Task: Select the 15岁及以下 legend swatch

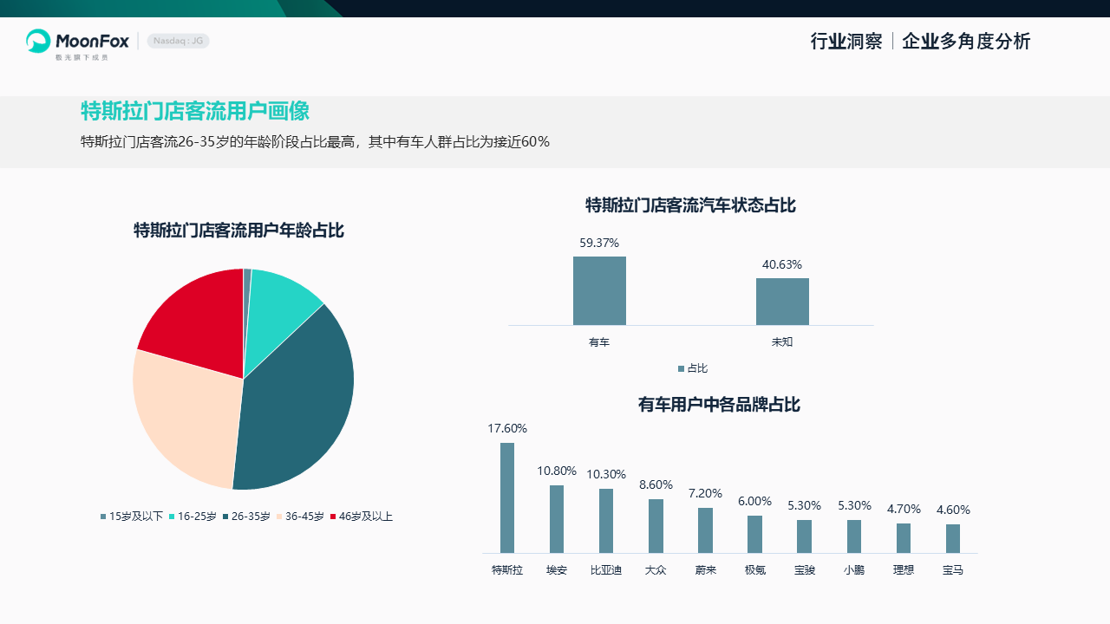Action: coord(103,517)
